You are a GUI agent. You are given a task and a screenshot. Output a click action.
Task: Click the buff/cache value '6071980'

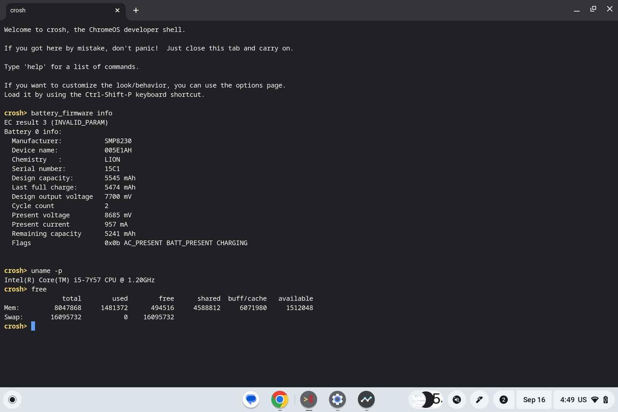[x=253, y=308]
